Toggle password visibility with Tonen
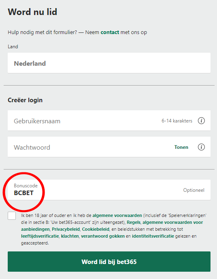 181,147
